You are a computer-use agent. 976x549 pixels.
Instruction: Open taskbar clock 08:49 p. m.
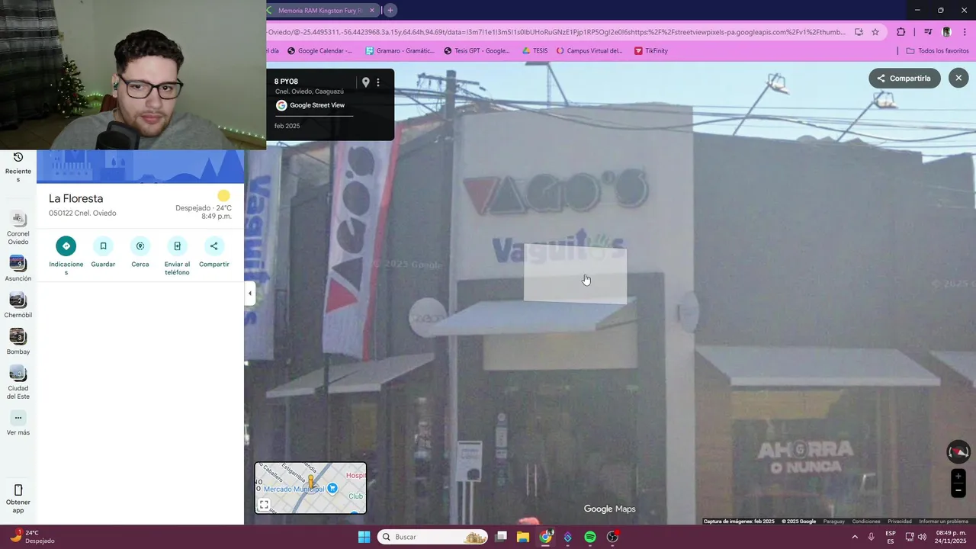point(951,537)
